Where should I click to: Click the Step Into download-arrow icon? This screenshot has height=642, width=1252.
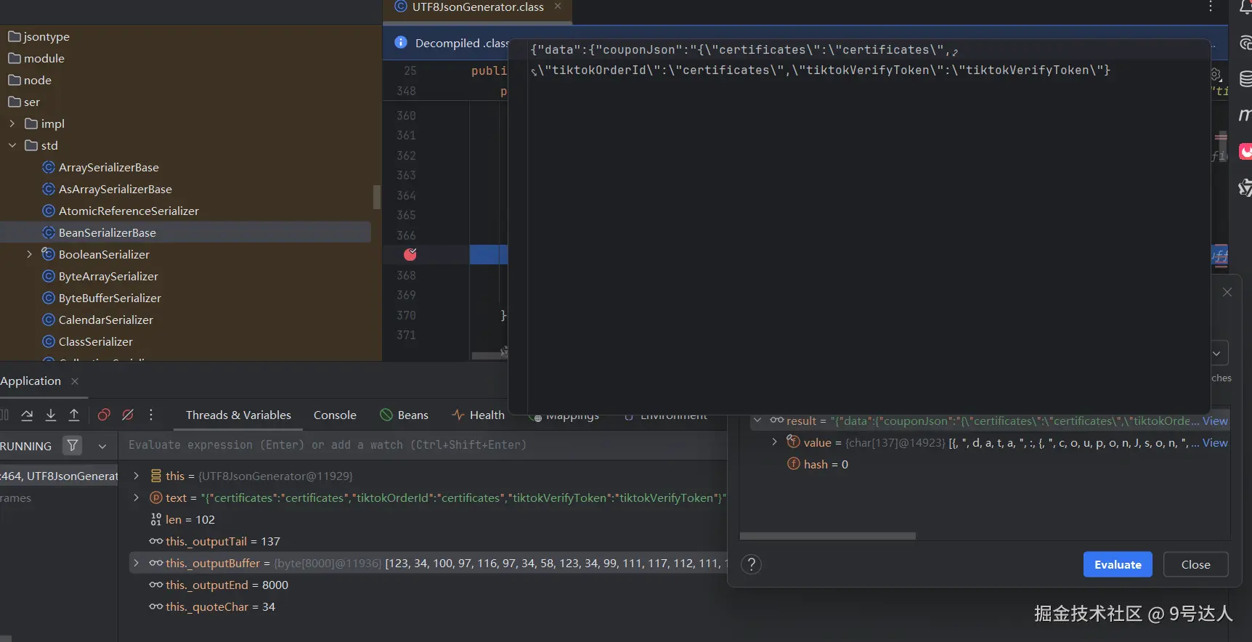pos(51,415)
